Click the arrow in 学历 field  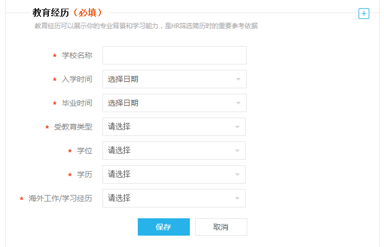(x=237, y=174)
